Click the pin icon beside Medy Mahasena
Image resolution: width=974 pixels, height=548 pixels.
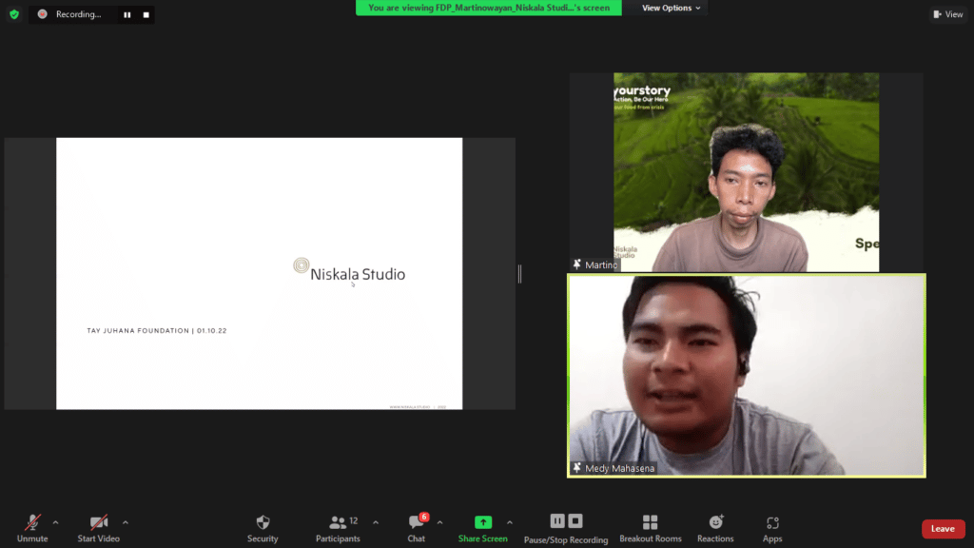point(577,468)
